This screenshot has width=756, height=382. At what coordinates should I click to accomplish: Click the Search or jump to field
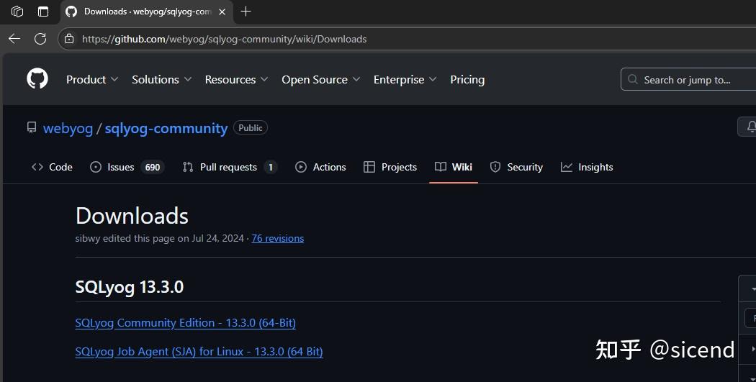point(686,80)
